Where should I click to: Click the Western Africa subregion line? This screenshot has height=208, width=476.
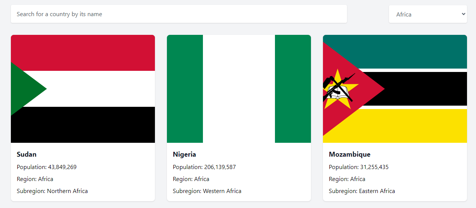pos(207,191)
